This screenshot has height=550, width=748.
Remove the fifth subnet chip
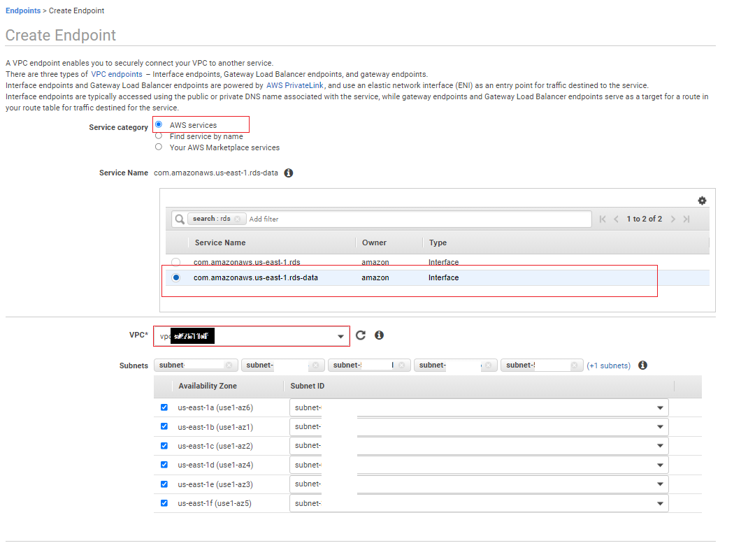[575, 366]
